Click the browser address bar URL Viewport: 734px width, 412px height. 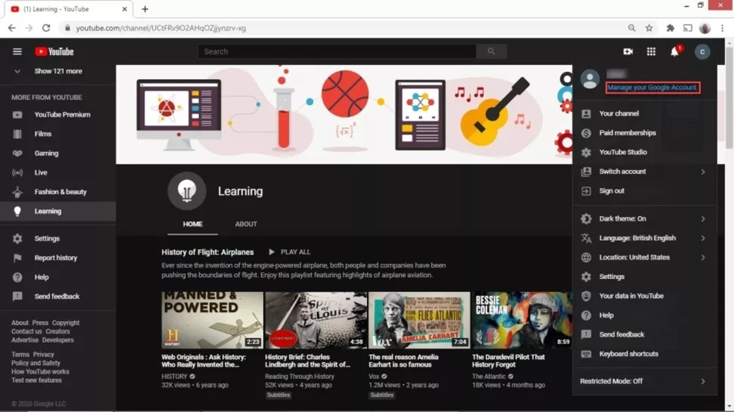pos(161,28)
